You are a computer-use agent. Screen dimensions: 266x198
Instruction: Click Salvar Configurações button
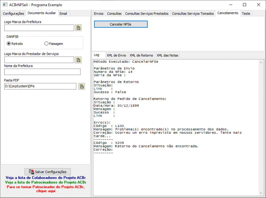pos(48,172)
